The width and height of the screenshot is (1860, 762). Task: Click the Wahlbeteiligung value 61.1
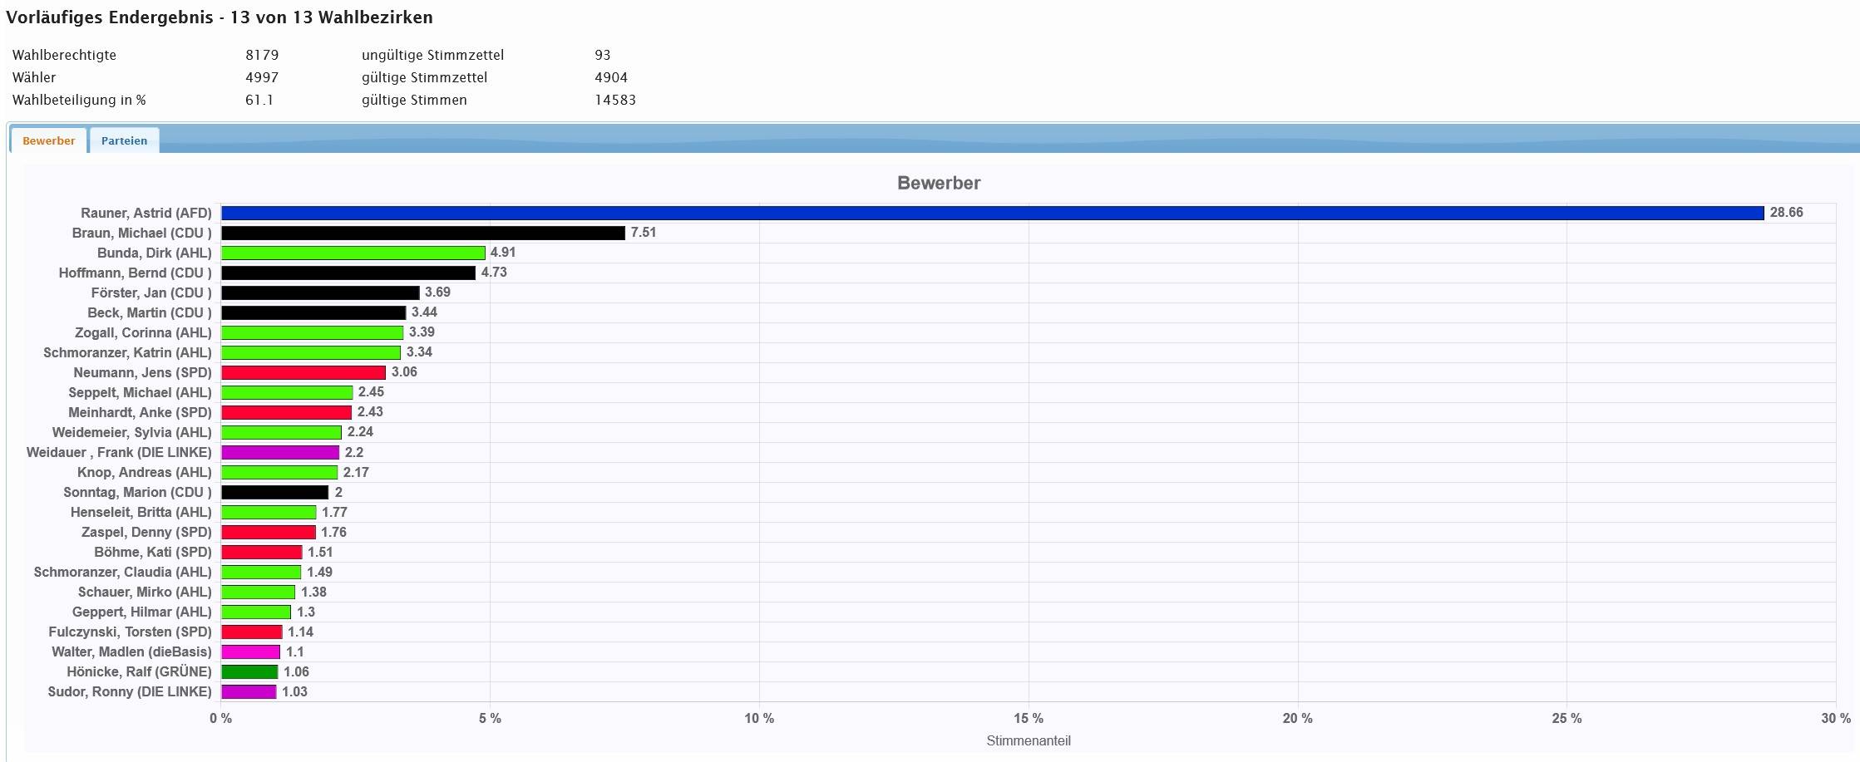[x=259, y=100]
